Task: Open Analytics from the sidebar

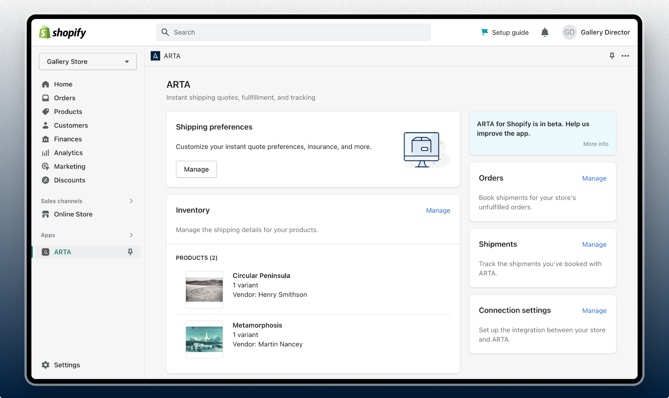Action: tap(68, 153)
